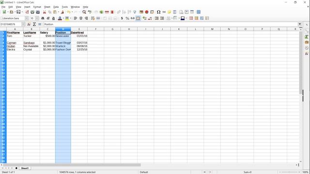
Task: Select column E header
Action: point(79,29)
